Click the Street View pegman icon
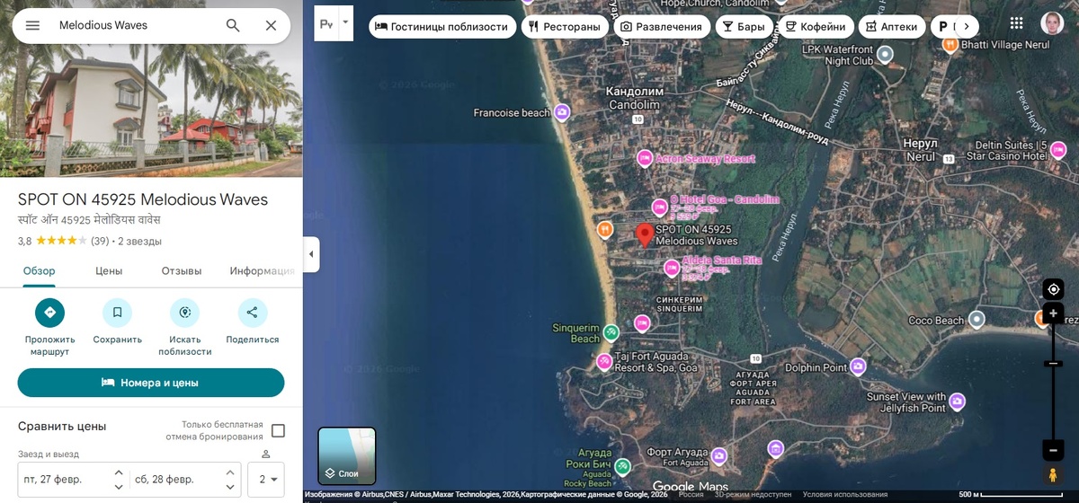The height and width of the screenshot is (503, 1079). click(x=1054, y=474)
